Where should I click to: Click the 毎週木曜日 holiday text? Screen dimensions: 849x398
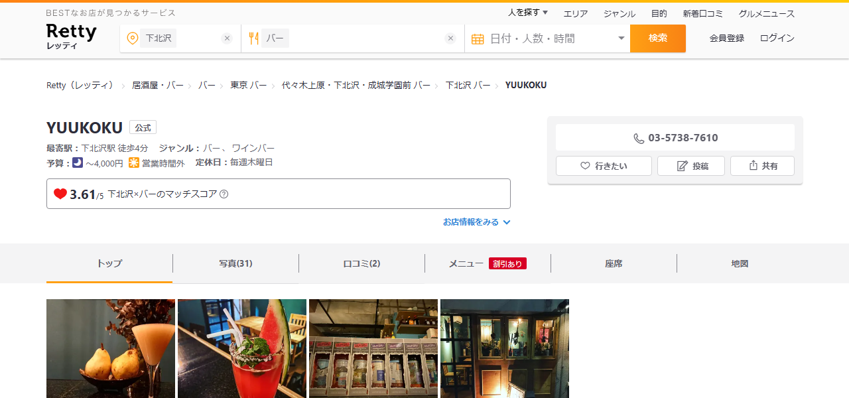point(251,163)
